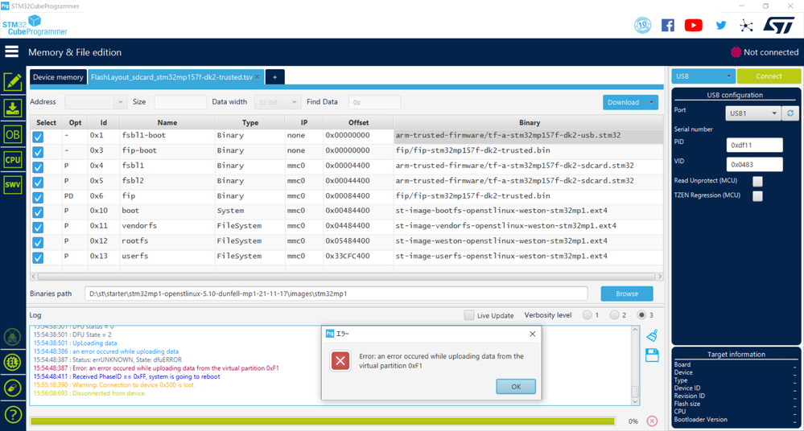Click the Download button

(x=624, y=102)
